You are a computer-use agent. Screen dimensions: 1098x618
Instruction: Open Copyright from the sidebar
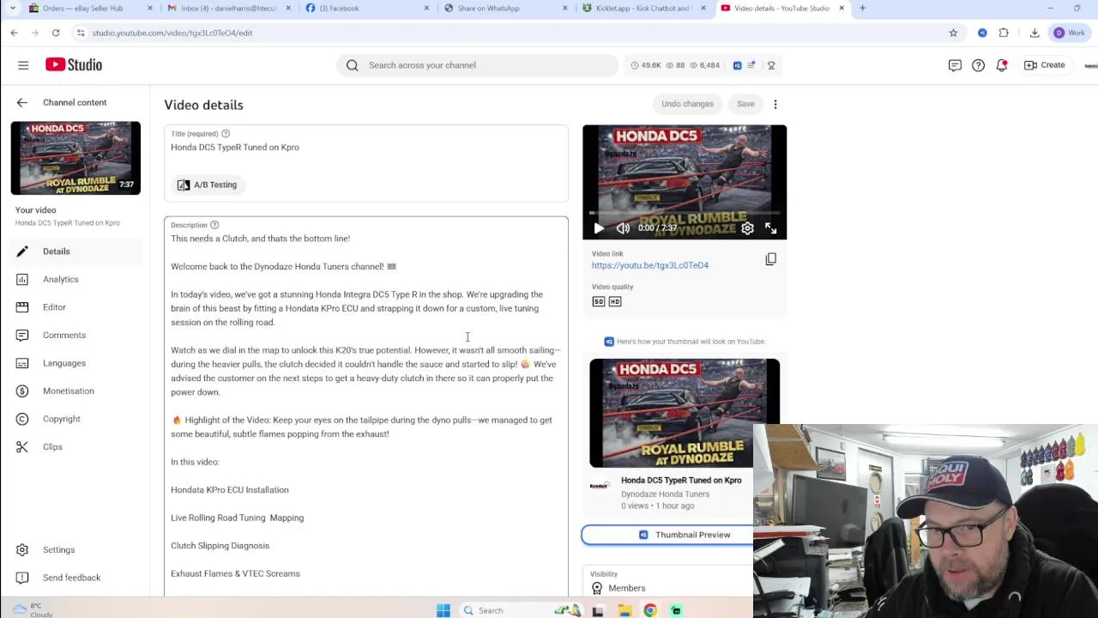pos(75,419)
